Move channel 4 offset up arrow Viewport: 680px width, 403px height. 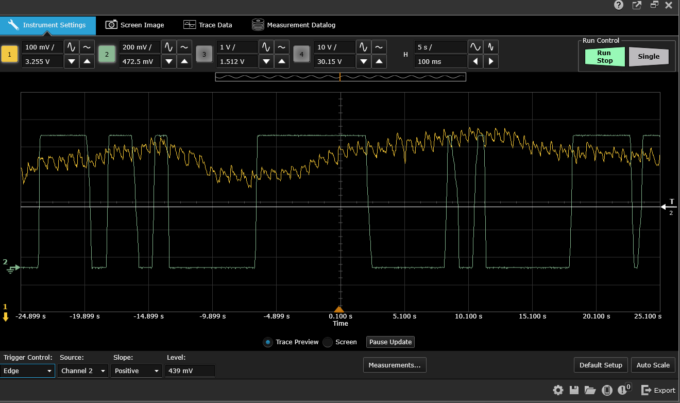[379, 61]
